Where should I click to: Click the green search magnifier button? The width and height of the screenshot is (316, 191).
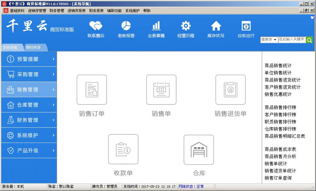point(309,40)
